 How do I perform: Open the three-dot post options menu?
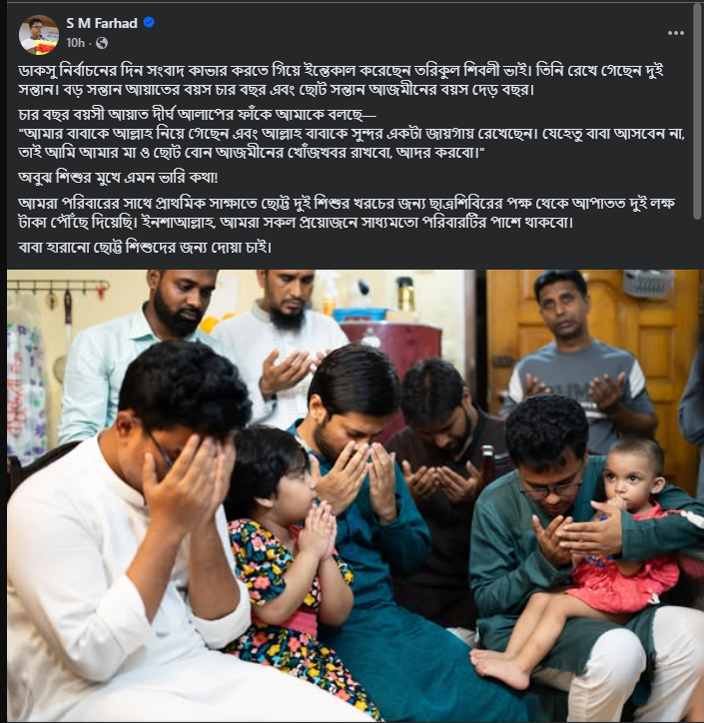(x=675, y=33)
